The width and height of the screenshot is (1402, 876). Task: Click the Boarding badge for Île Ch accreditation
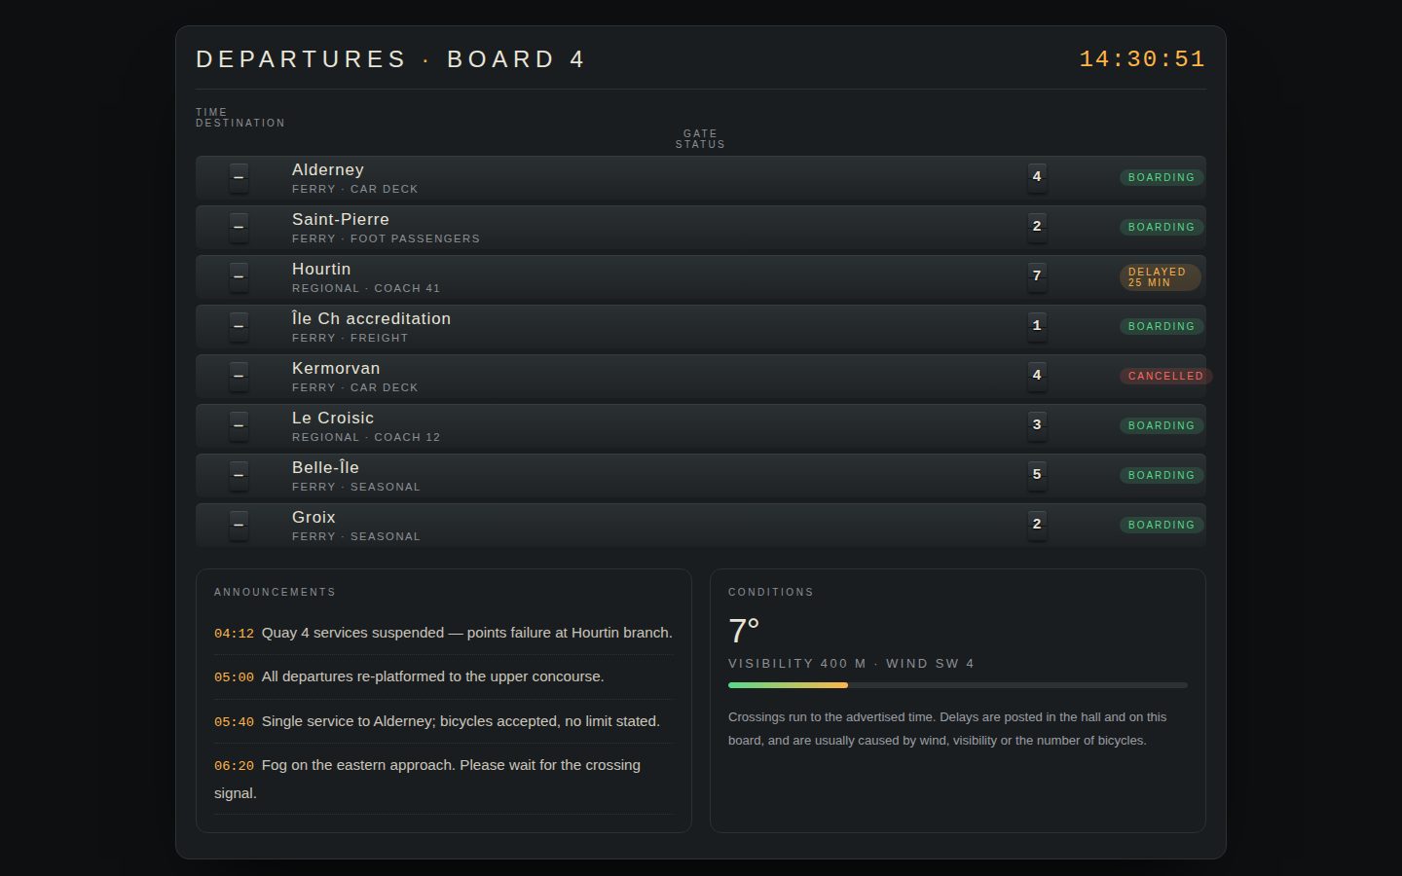pyautogui.click(x=1162, y=326)
